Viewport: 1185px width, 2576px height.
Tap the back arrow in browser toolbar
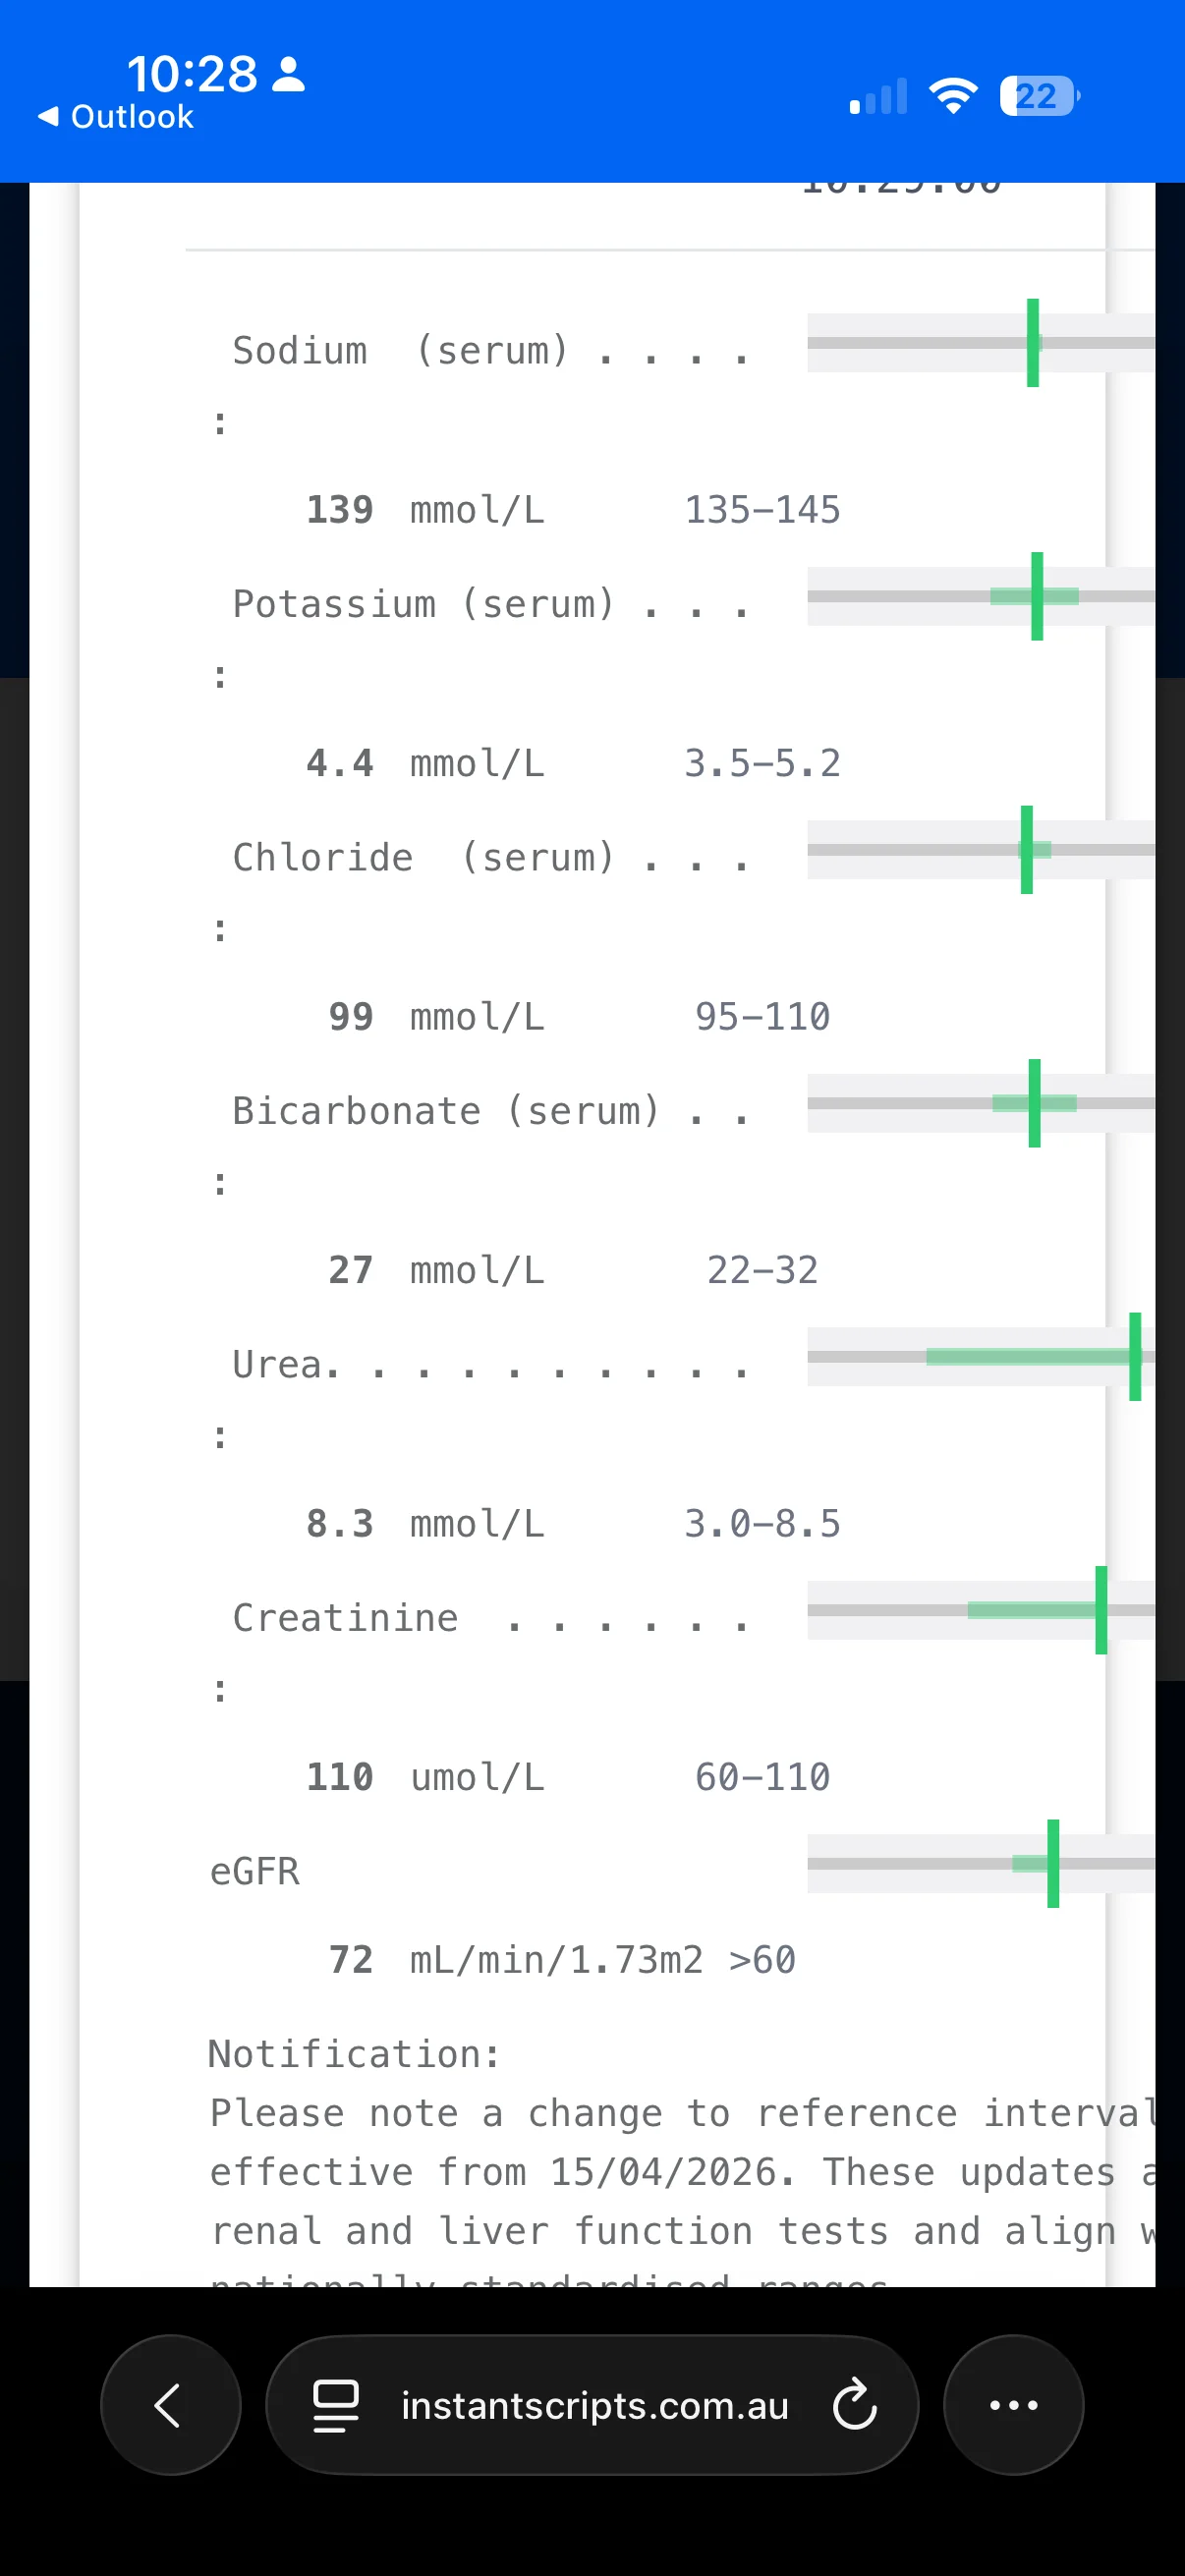pos(170,2405)
